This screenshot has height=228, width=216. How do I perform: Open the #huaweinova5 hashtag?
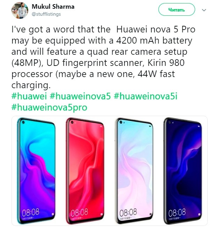point(80,96)
